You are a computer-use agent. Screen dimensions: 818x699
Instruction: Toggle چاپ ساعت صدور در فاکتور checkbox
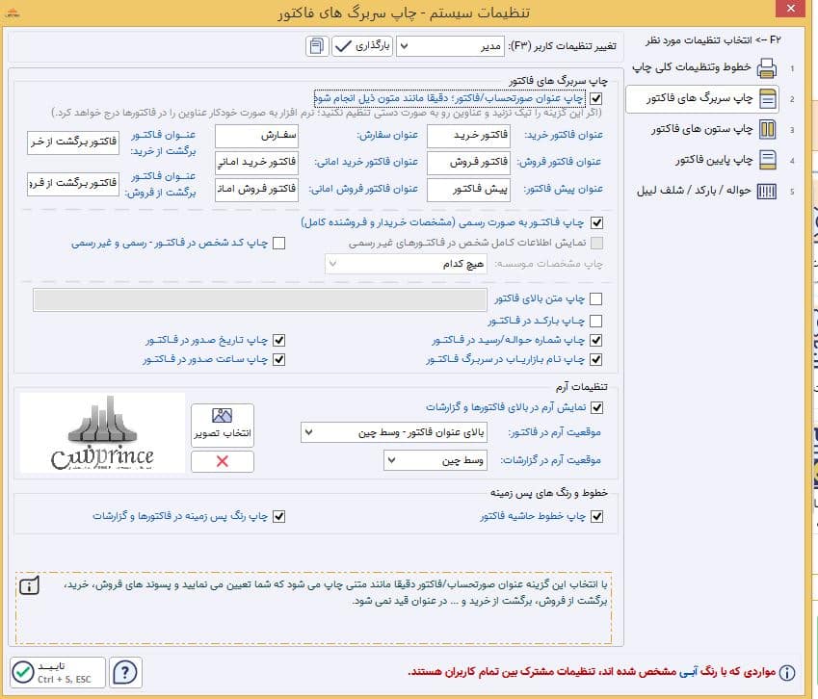tap(279, 360)
